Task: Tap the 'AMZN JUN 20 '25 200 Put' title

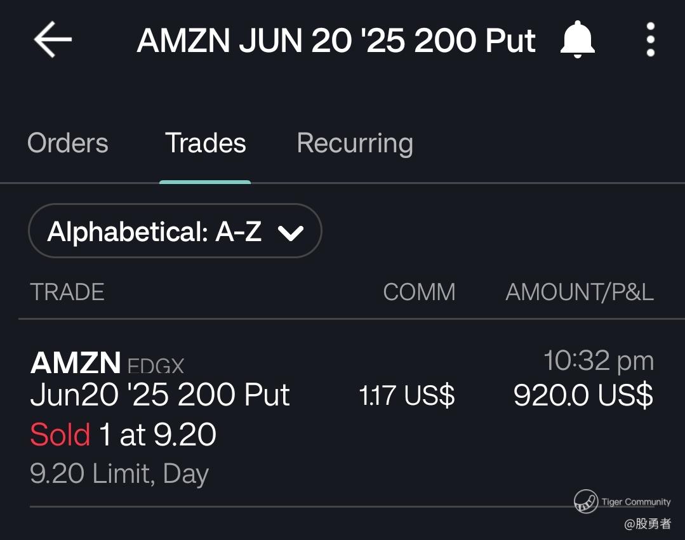Action: 336,41
